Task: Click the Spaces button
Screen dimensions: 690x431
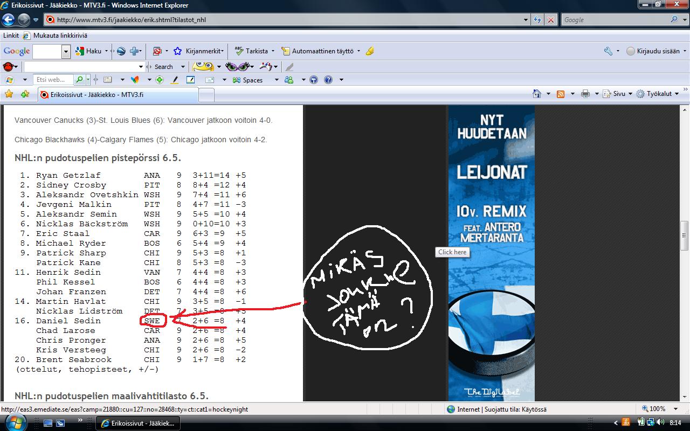Action: pos(248,80)
